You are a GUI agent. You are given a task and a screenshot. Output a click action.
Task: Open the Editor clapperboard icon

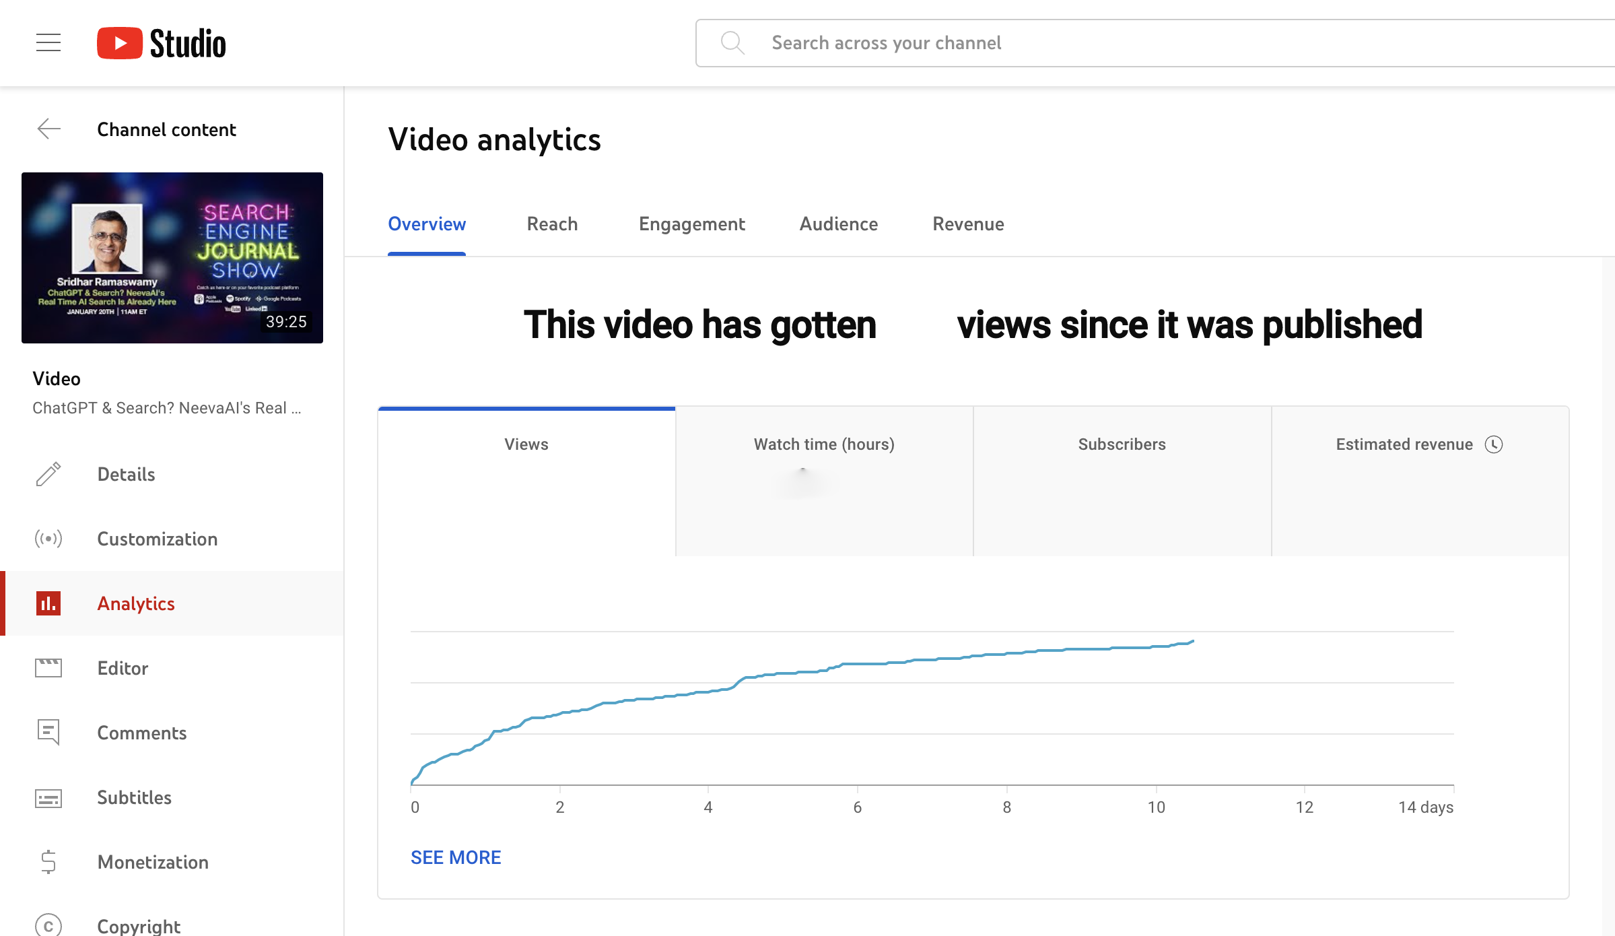pyautogui.click(x=47, y=668)
